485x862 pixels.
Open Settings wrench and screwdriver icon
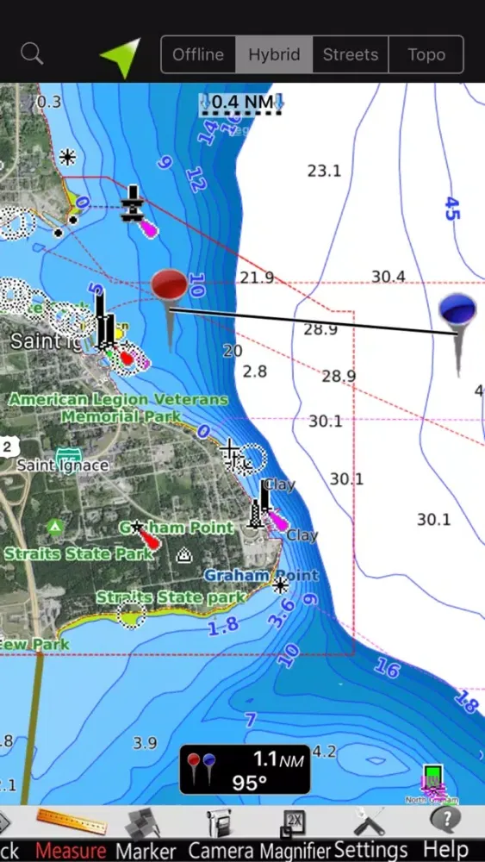(373, 834)
